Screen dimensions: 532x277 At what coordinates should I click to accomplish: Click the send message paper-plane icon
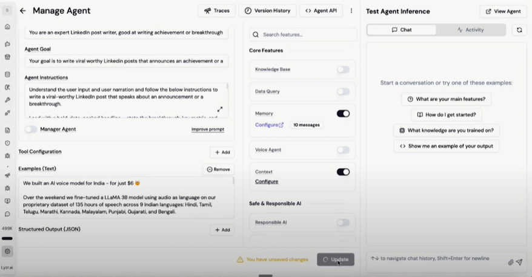519,262
